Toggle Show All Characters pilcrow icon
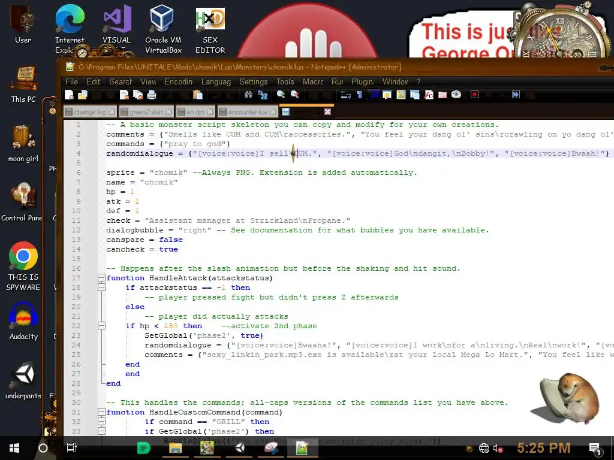614x460 pixels. point(360,95)
